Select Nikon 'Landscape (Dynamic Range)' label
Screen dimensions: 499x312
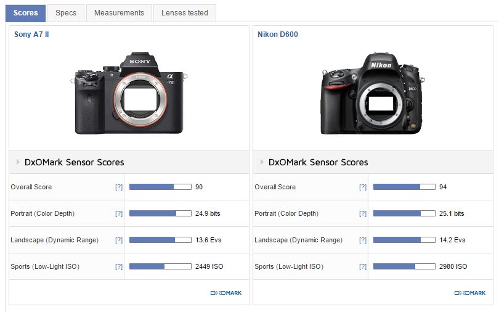[x=299, y=240]
